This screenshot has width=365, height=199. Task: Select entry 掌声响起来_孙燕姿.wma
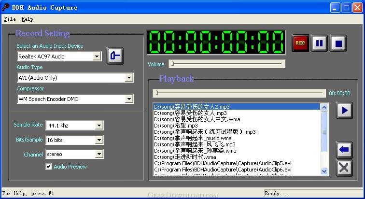coord(237,151)
